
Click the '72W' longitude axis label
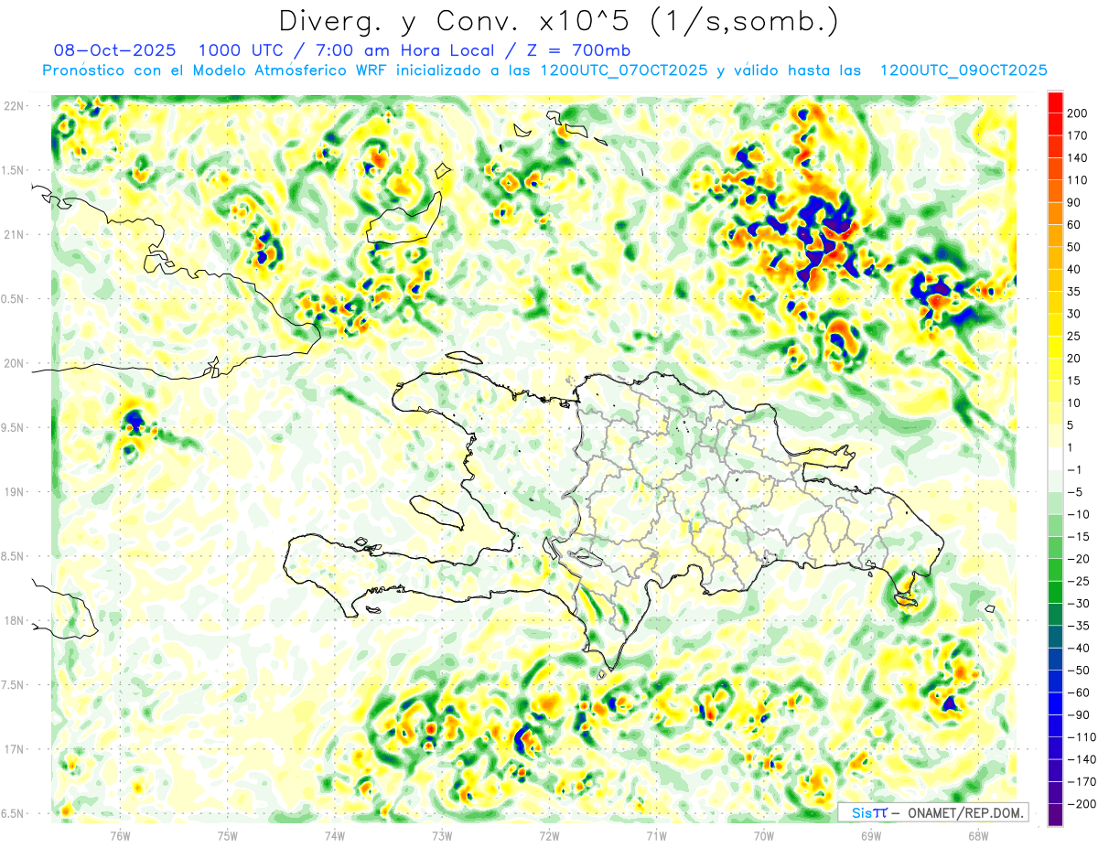click(x=549, y=835)
